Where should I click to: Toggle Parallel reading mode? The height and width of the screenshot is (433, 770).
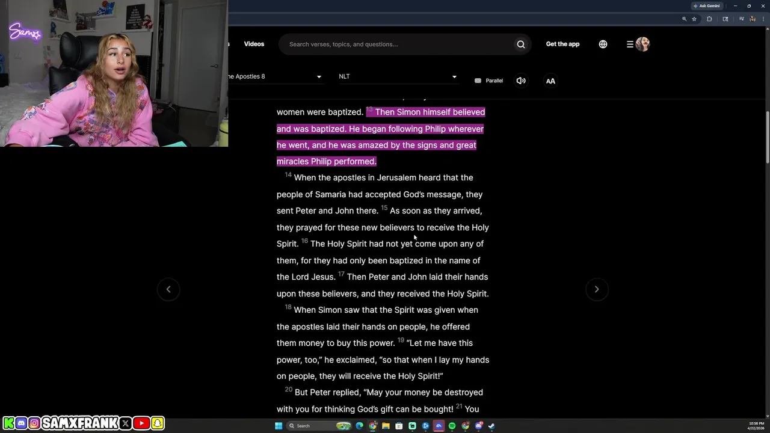click(x=488, y=81)
